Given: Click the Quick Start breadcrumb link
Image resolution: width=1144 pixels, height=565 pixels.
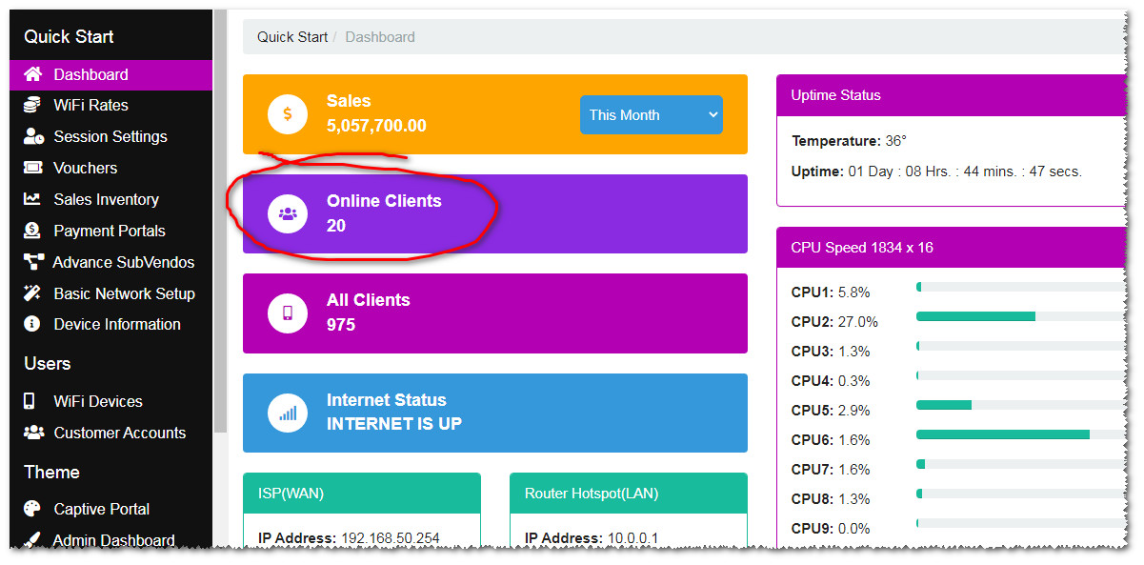Looking at the screenshot, I should point(291,36).
